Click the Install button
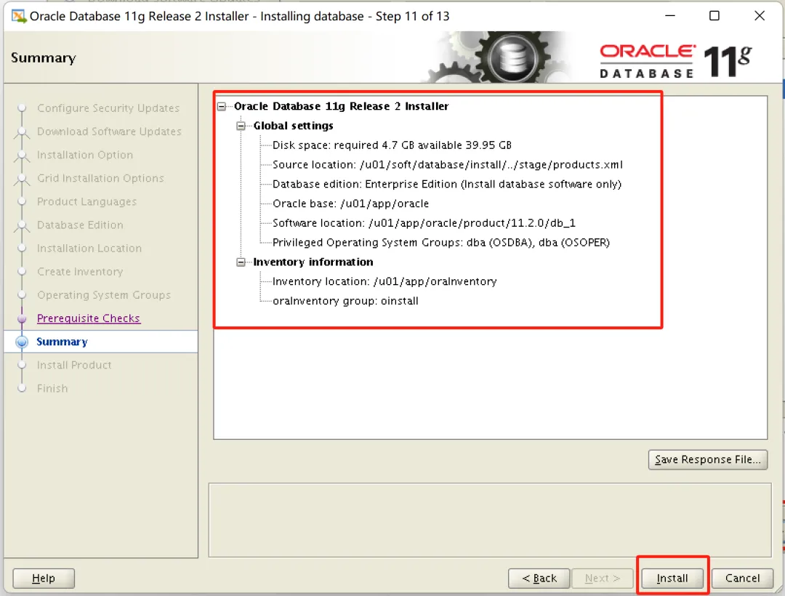 (x=672, y=578)
